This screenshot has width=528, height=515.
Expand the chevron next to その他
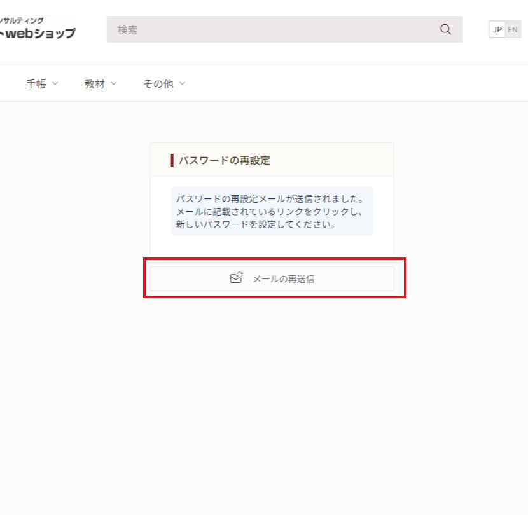click(x=182, y=83)
